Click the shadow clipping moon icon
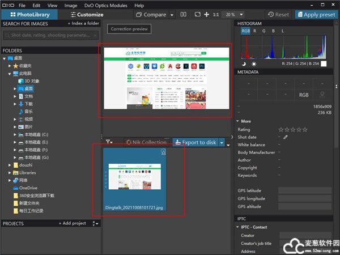Viewport: 340px width, 255px height. (x=244, y=64)
